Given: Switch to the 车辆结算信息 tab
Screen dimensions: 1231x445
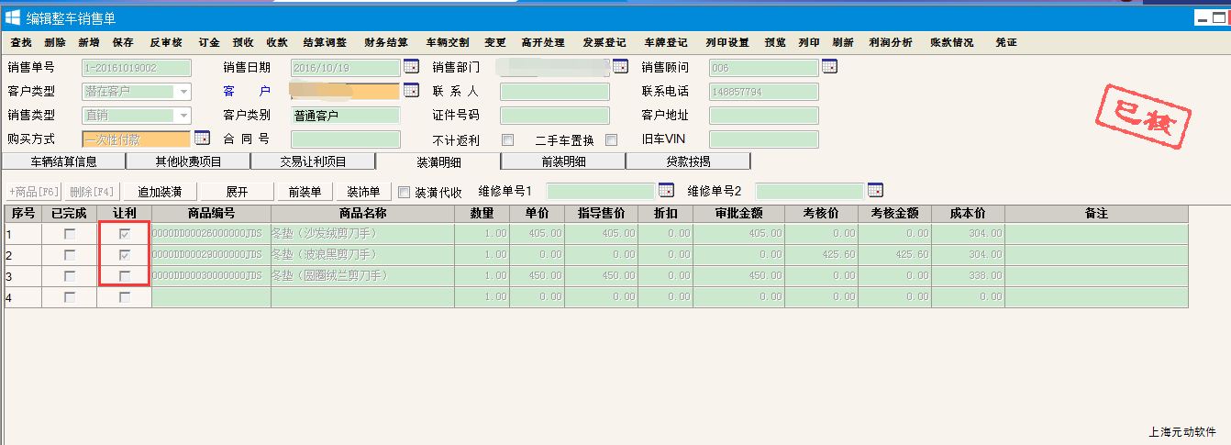Looking at the screenshot, I should click(x=64, y=161).
